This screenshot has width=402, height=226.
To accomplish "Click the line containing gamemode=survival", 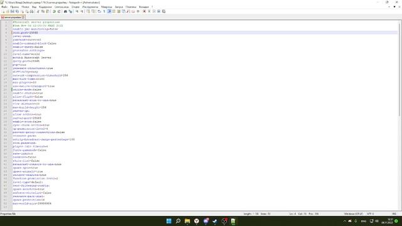I will tap(27, 40).
